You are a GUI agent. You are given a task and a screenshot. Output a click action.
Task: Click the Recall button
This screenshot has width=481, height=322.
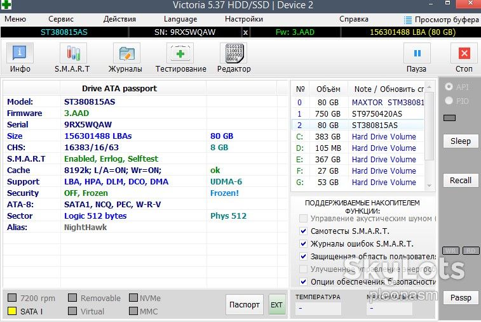click(x=461, y=180)
